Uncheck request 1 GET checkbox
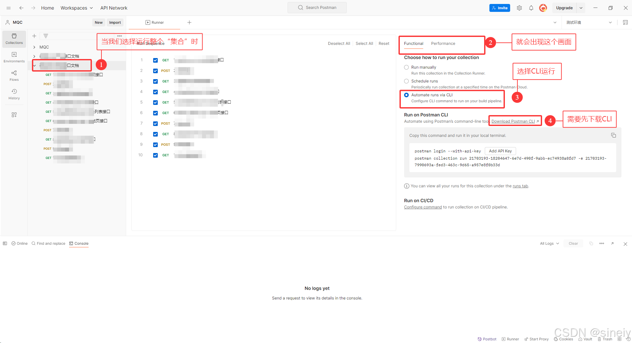Viewport: 632px width, 343px height. (x=155, y=60)
